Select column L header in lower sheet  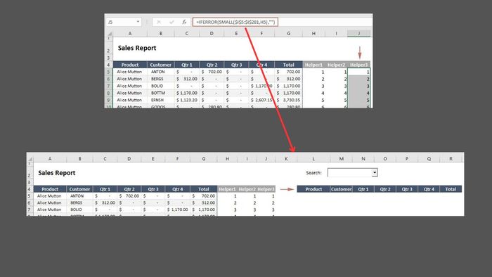(313, 159)
